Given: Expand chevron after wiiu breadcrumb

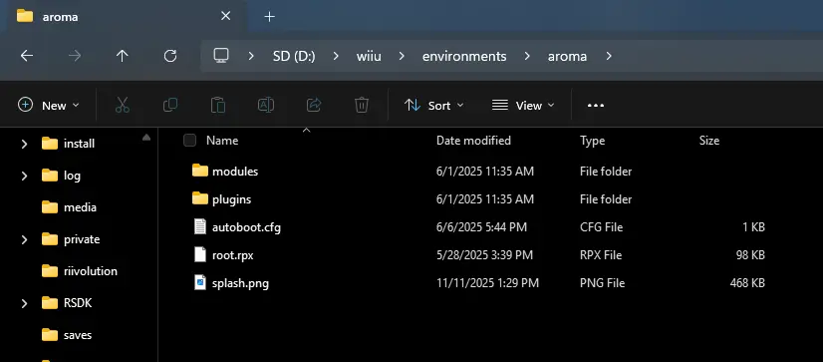Looking at the screenshot, I should [402, 56].
